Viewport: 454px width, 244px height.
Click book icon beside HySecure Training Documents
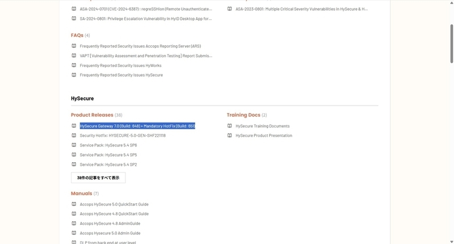(x=230, y=126)
